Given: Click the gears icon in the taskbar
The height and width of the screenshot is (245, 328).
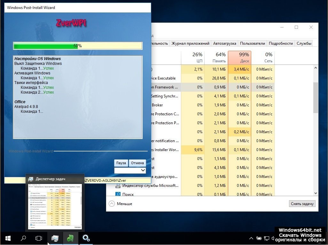Looking at the screenshot, I should click(x=86, y=238).
